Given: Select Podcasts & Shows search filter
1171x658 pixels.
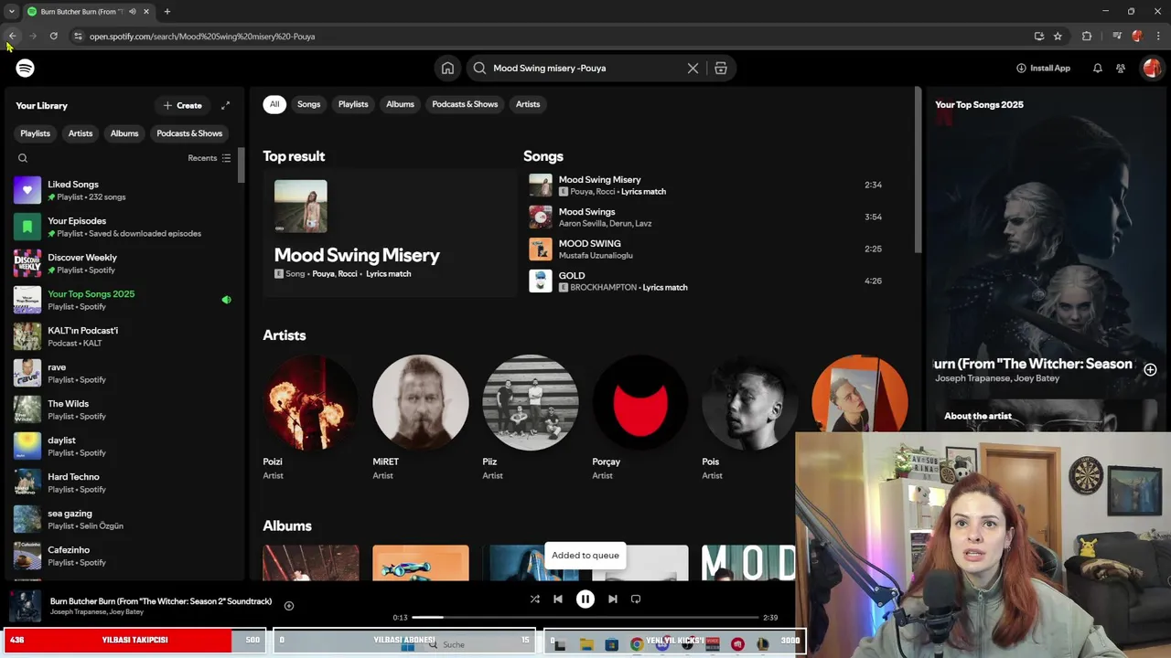Looking at the screenshot, I should (x=465, y=104).
